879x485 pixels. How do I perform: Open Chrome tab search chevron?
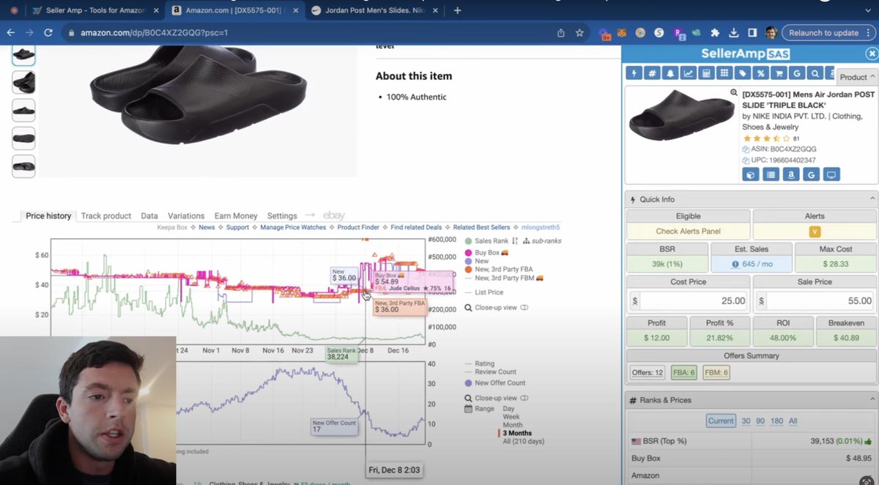pos(867,10)
